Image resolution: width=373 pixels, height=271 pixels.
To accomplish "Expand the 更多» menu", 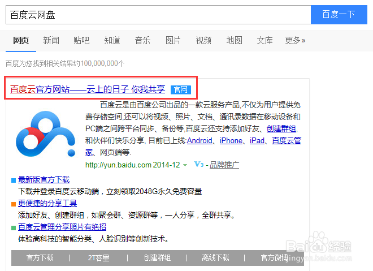I will 295,41.
